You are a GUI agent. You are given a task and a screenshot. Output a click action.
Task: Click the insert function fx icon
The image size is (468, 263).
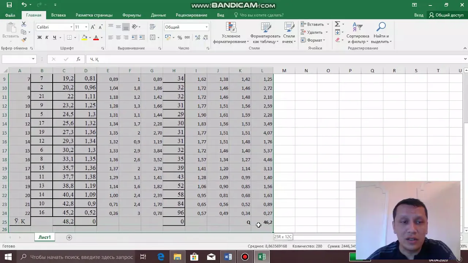78,59
